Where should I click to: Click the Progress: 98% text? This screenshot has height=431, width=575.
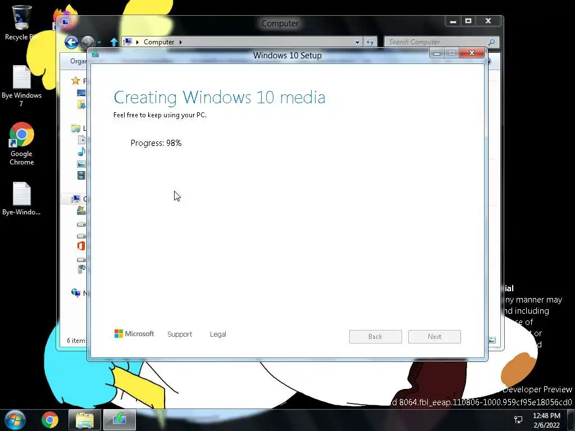pos(156,143)
